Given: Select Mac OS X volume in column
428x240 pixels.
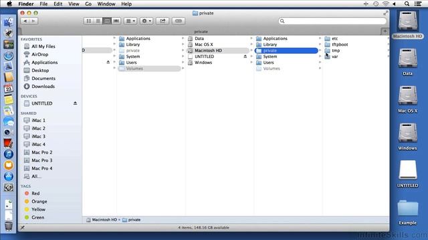Looking at the screenshot, I should (203, 45).
